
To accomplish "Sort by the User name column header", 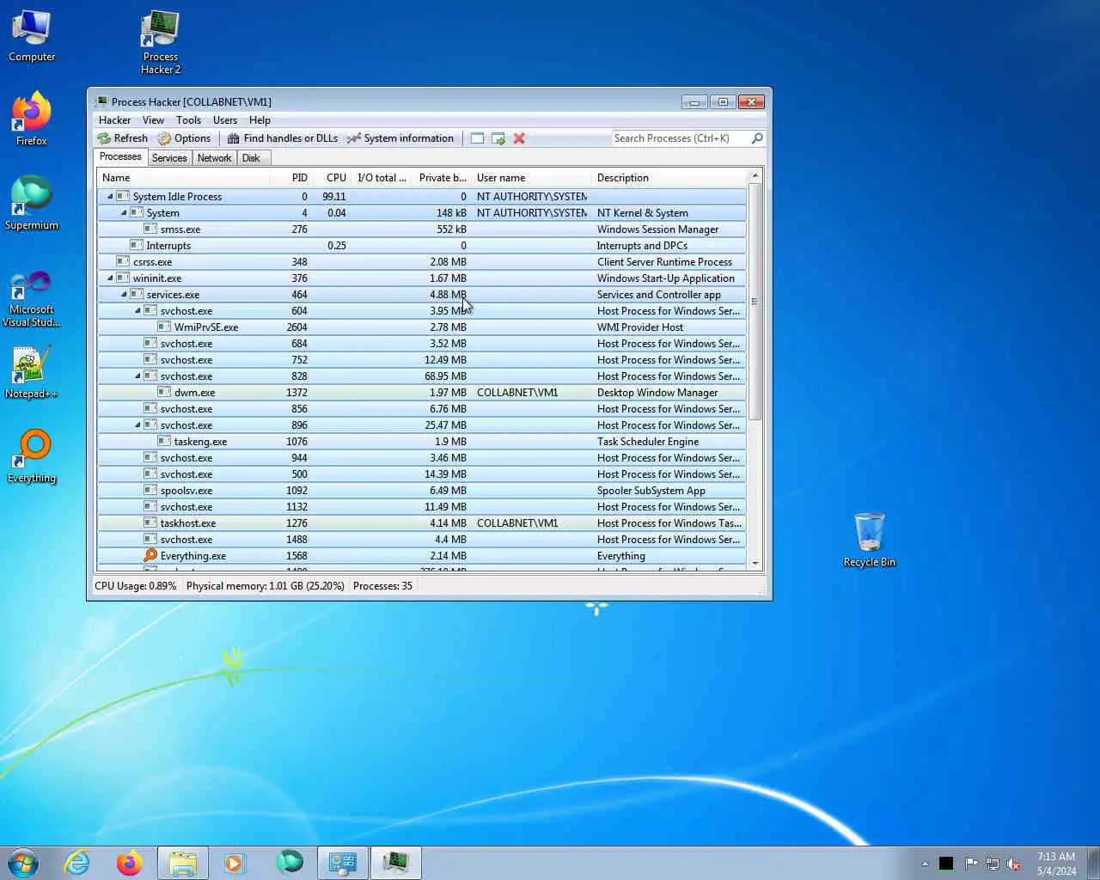I will coord(532,178).
